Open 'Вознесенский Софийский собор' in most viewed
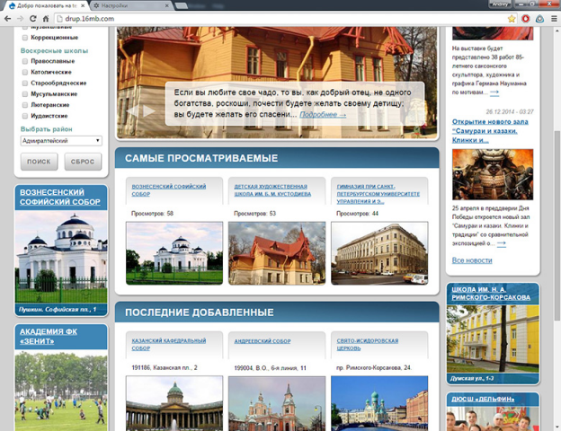Viewport: 561px width, 431px height. tap(168, 190)
